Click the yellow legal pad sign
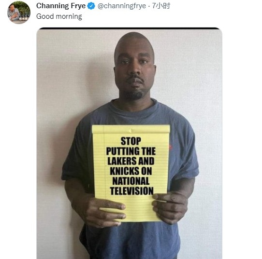262x259 pixels. [131, 173]
